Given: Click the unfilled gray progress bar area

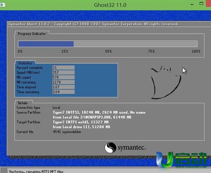Looking at the screenshot, I should point(136,44).
